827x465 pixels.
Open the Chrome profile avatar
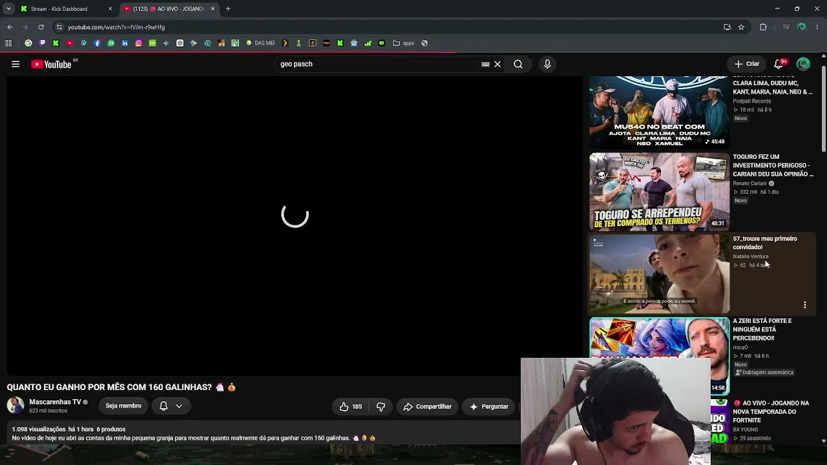click(x=802, y=27)
